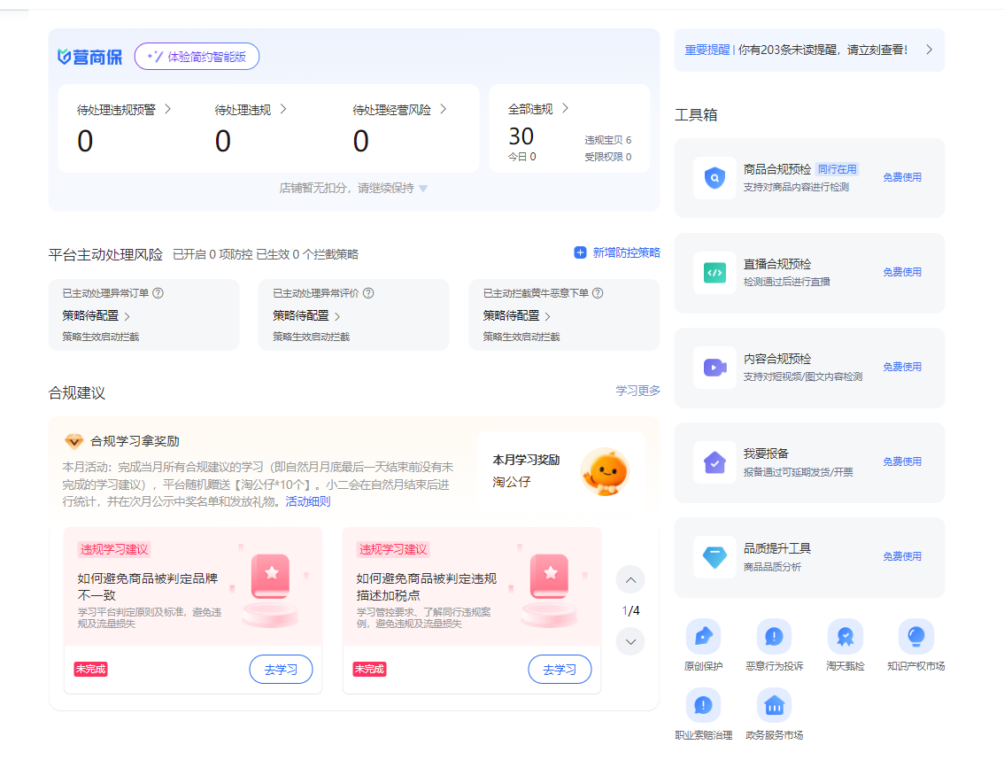The height and width of the screenshot is (760, 1004).
Task: Click the 商品合规预检 search shield icon
Action: pyautogui.click(x=714, y=178)
